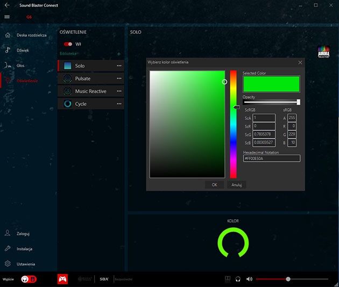Open Cycle preset options menu
This screenshot has height=287, width=339.
click(119, 104)
